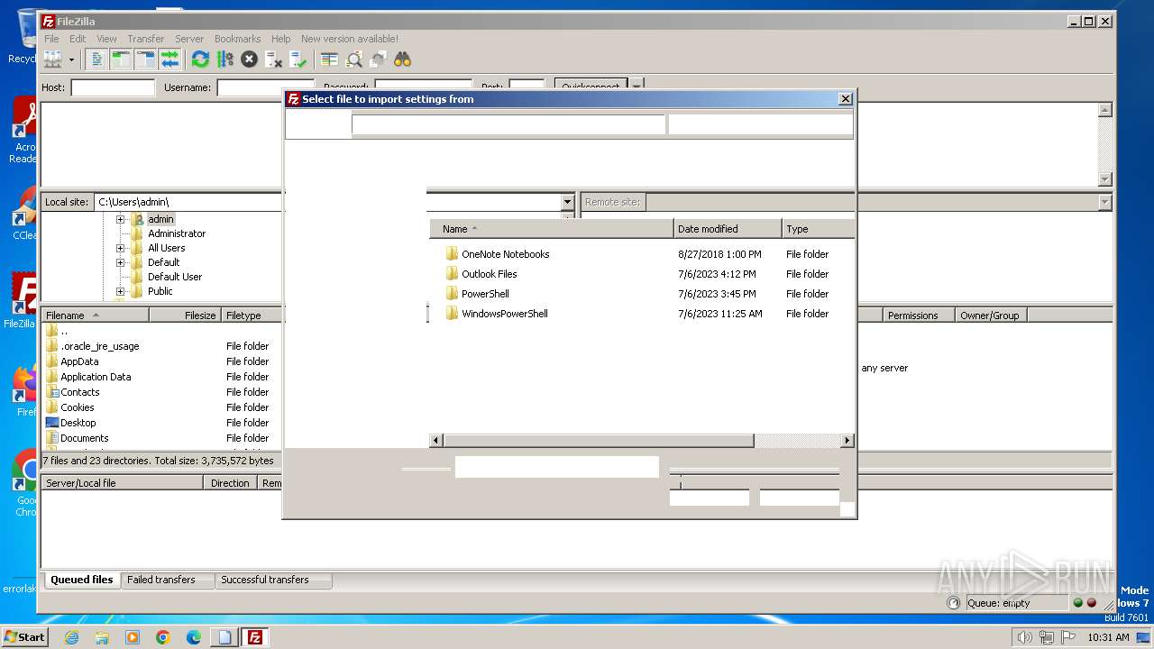1154x649 pixels.
Task: Select Default User in local tree
Action: 175,277
